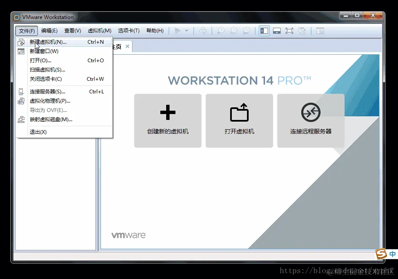
Task: Open the 查看(V) menu
Action: (73, 31)
